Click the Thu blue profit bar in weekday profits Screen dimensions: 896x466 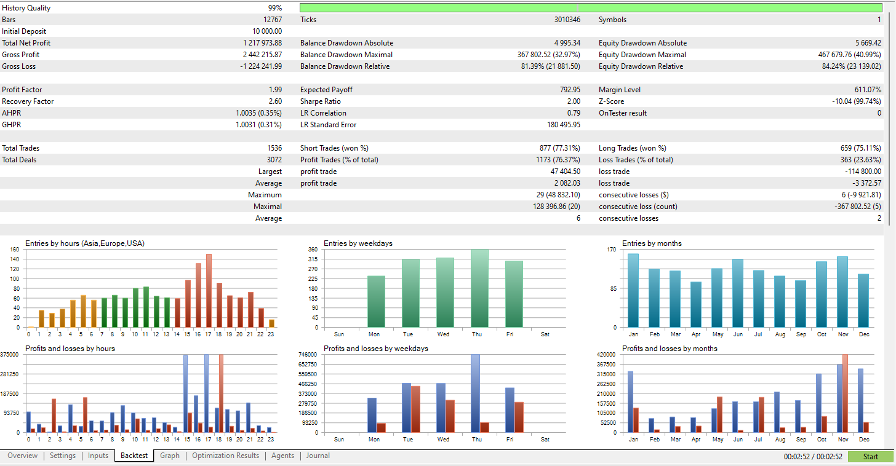(475, 393)
